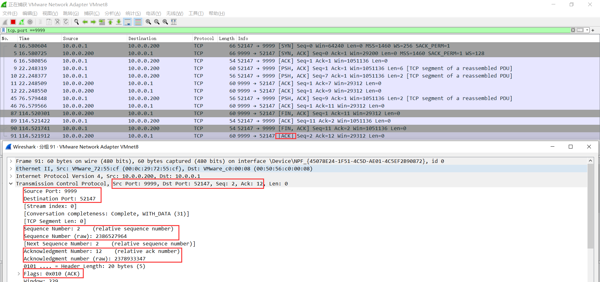Toggle packet list colorization
This screenshot has height=282, width=600.
[138, 22]
